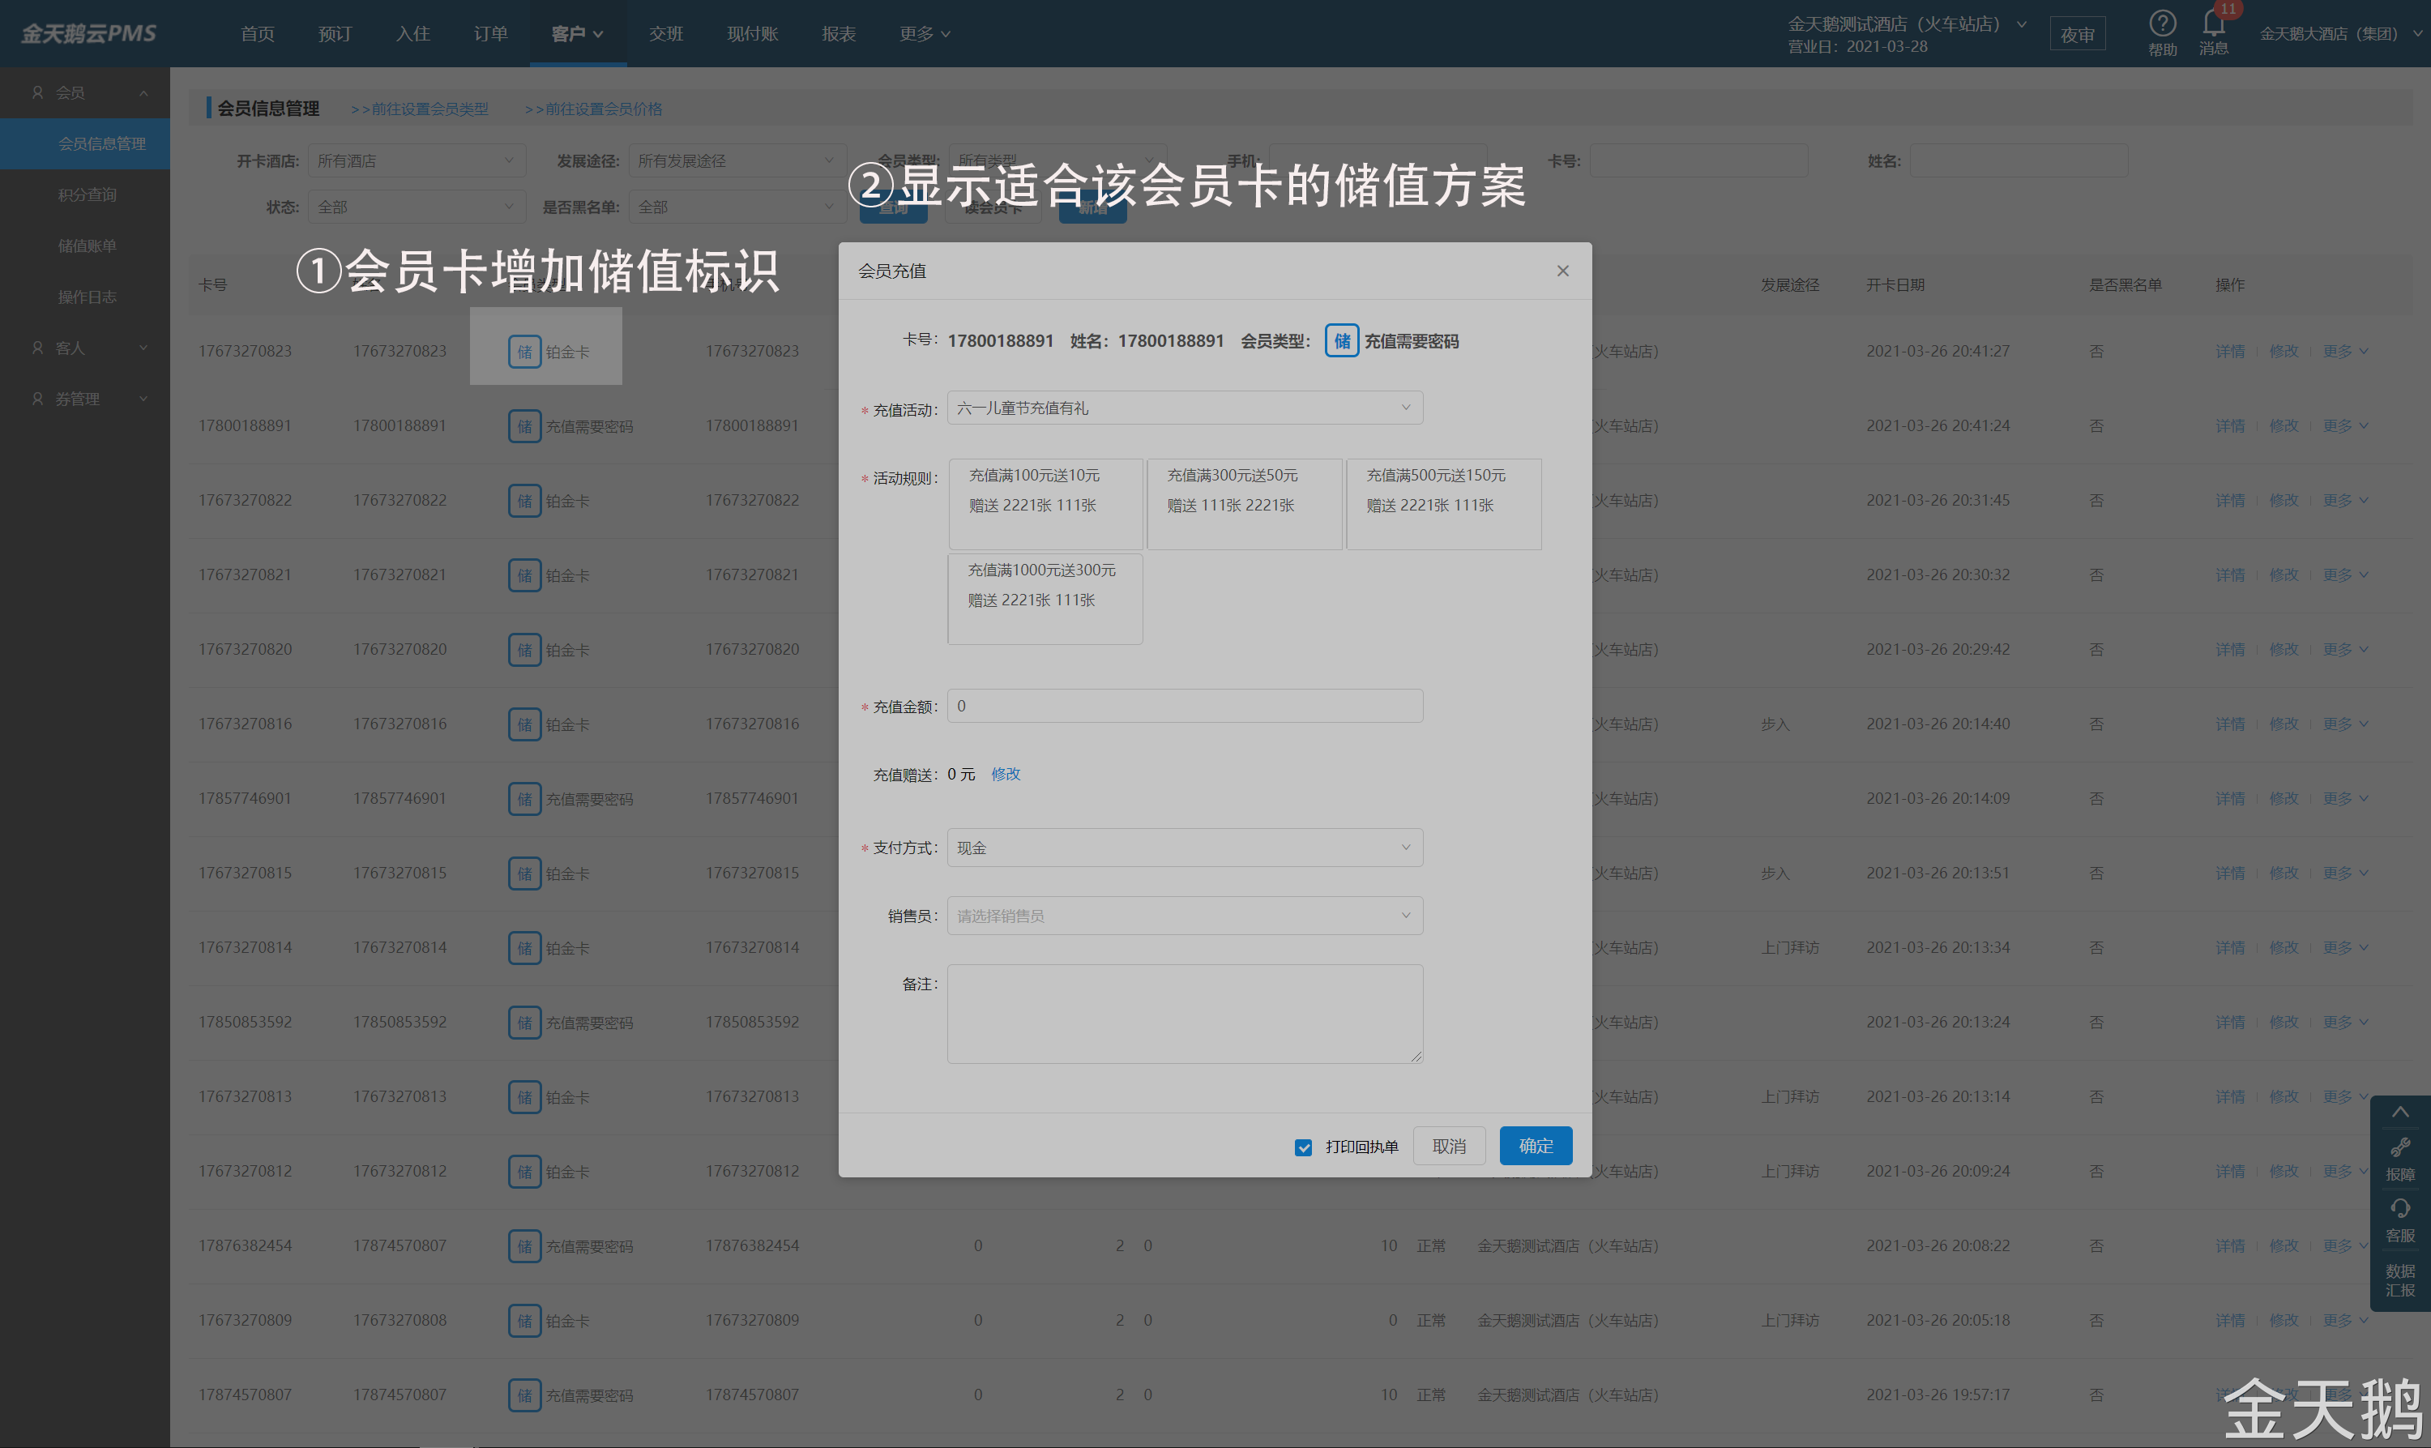Open the 更多 dropdown in row 17673270823
Image resolution: width=2431 pixels, height=1448 pixels.
point(2345,352)
